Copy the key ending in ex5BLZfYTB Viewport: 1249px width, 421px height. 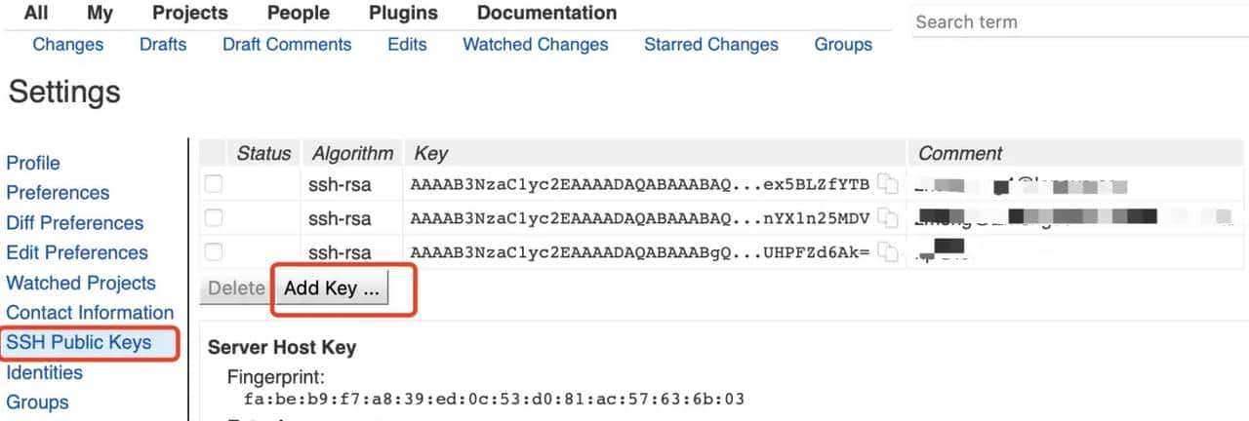point(886,184)
